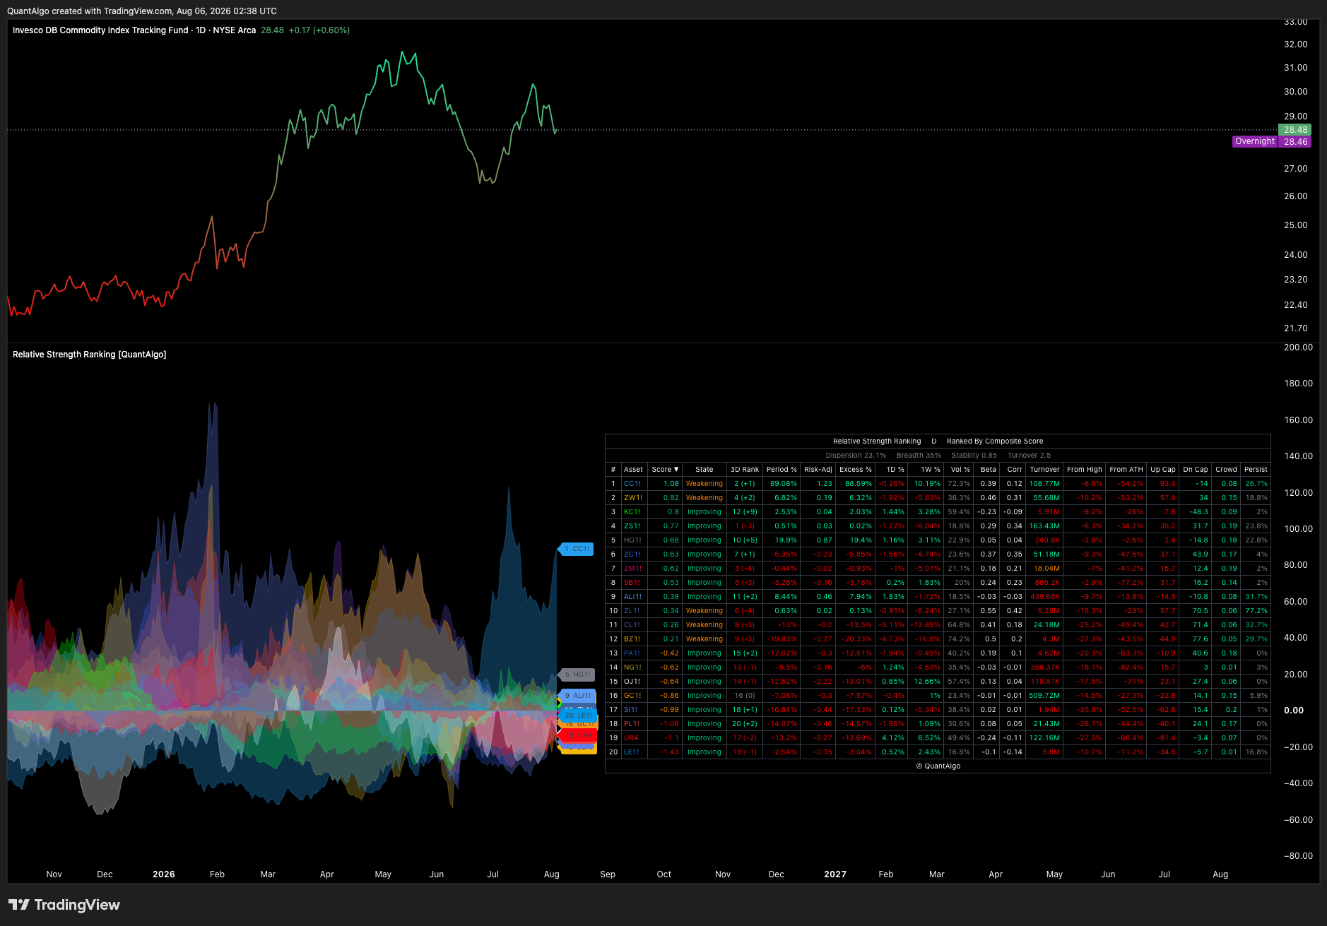1327x926 pixels.
Task: Click the Excess % column header
Action: [x=856, y=470]
